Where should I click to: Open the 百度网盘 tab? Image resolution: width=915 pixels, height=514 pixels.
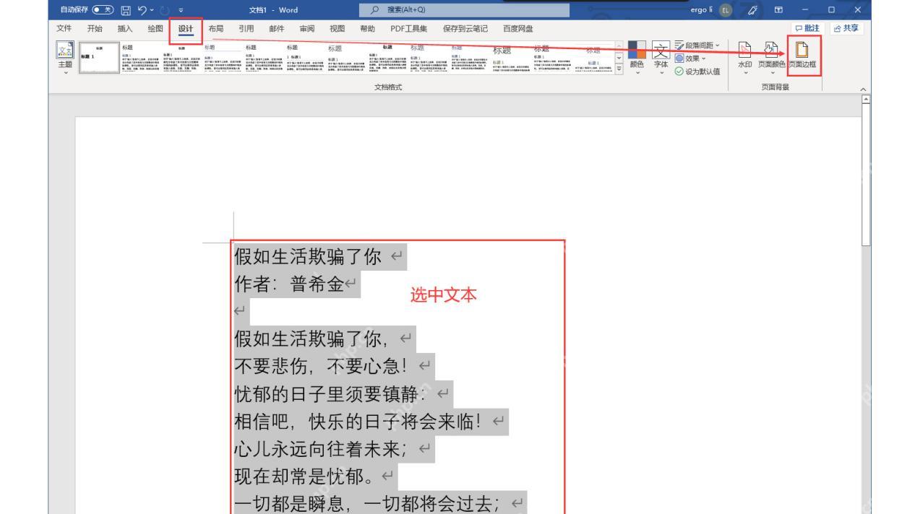tap(518, 29)
